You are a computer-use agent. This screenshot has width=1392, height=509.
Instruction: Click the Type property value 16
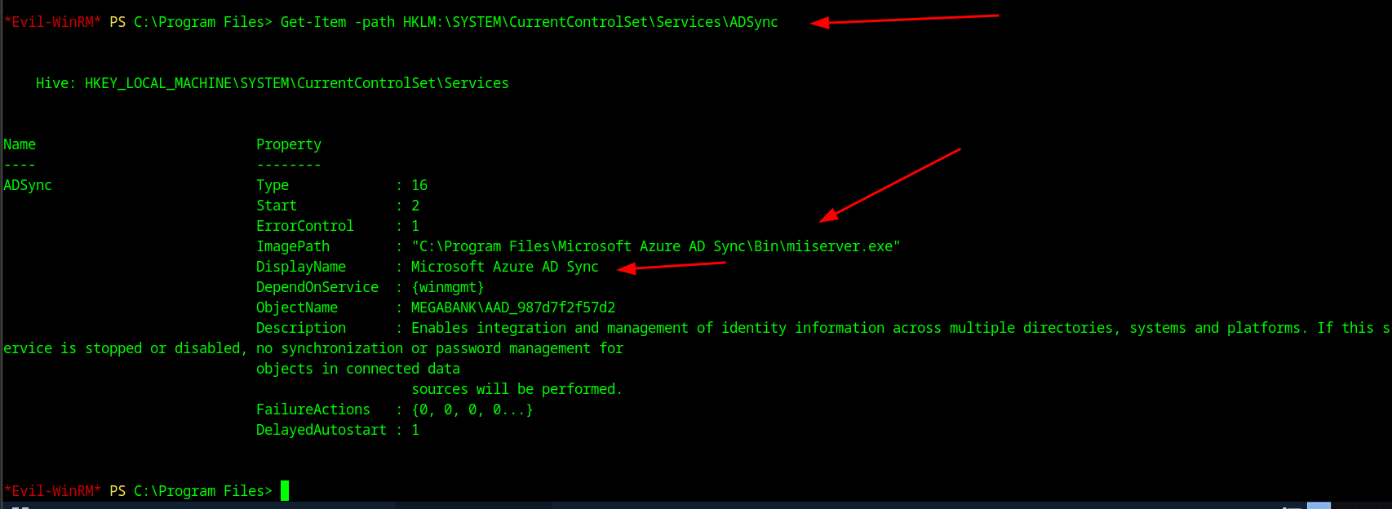point(419,185)
